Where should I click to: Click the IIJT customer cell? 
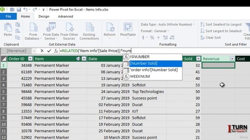[149, 111]
